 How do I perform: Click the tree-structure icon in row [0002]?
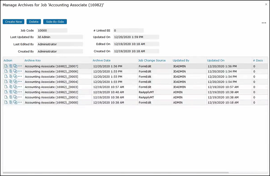tap(11, 92)
